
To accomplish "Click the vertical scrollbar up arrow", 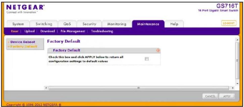I will pyautogui.click(x=237, y=40).
